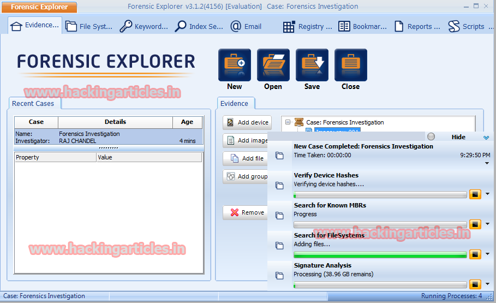The height and width of the screenshot is (303, 496).
Task: Click the Value column header
Action: [149, 157]
